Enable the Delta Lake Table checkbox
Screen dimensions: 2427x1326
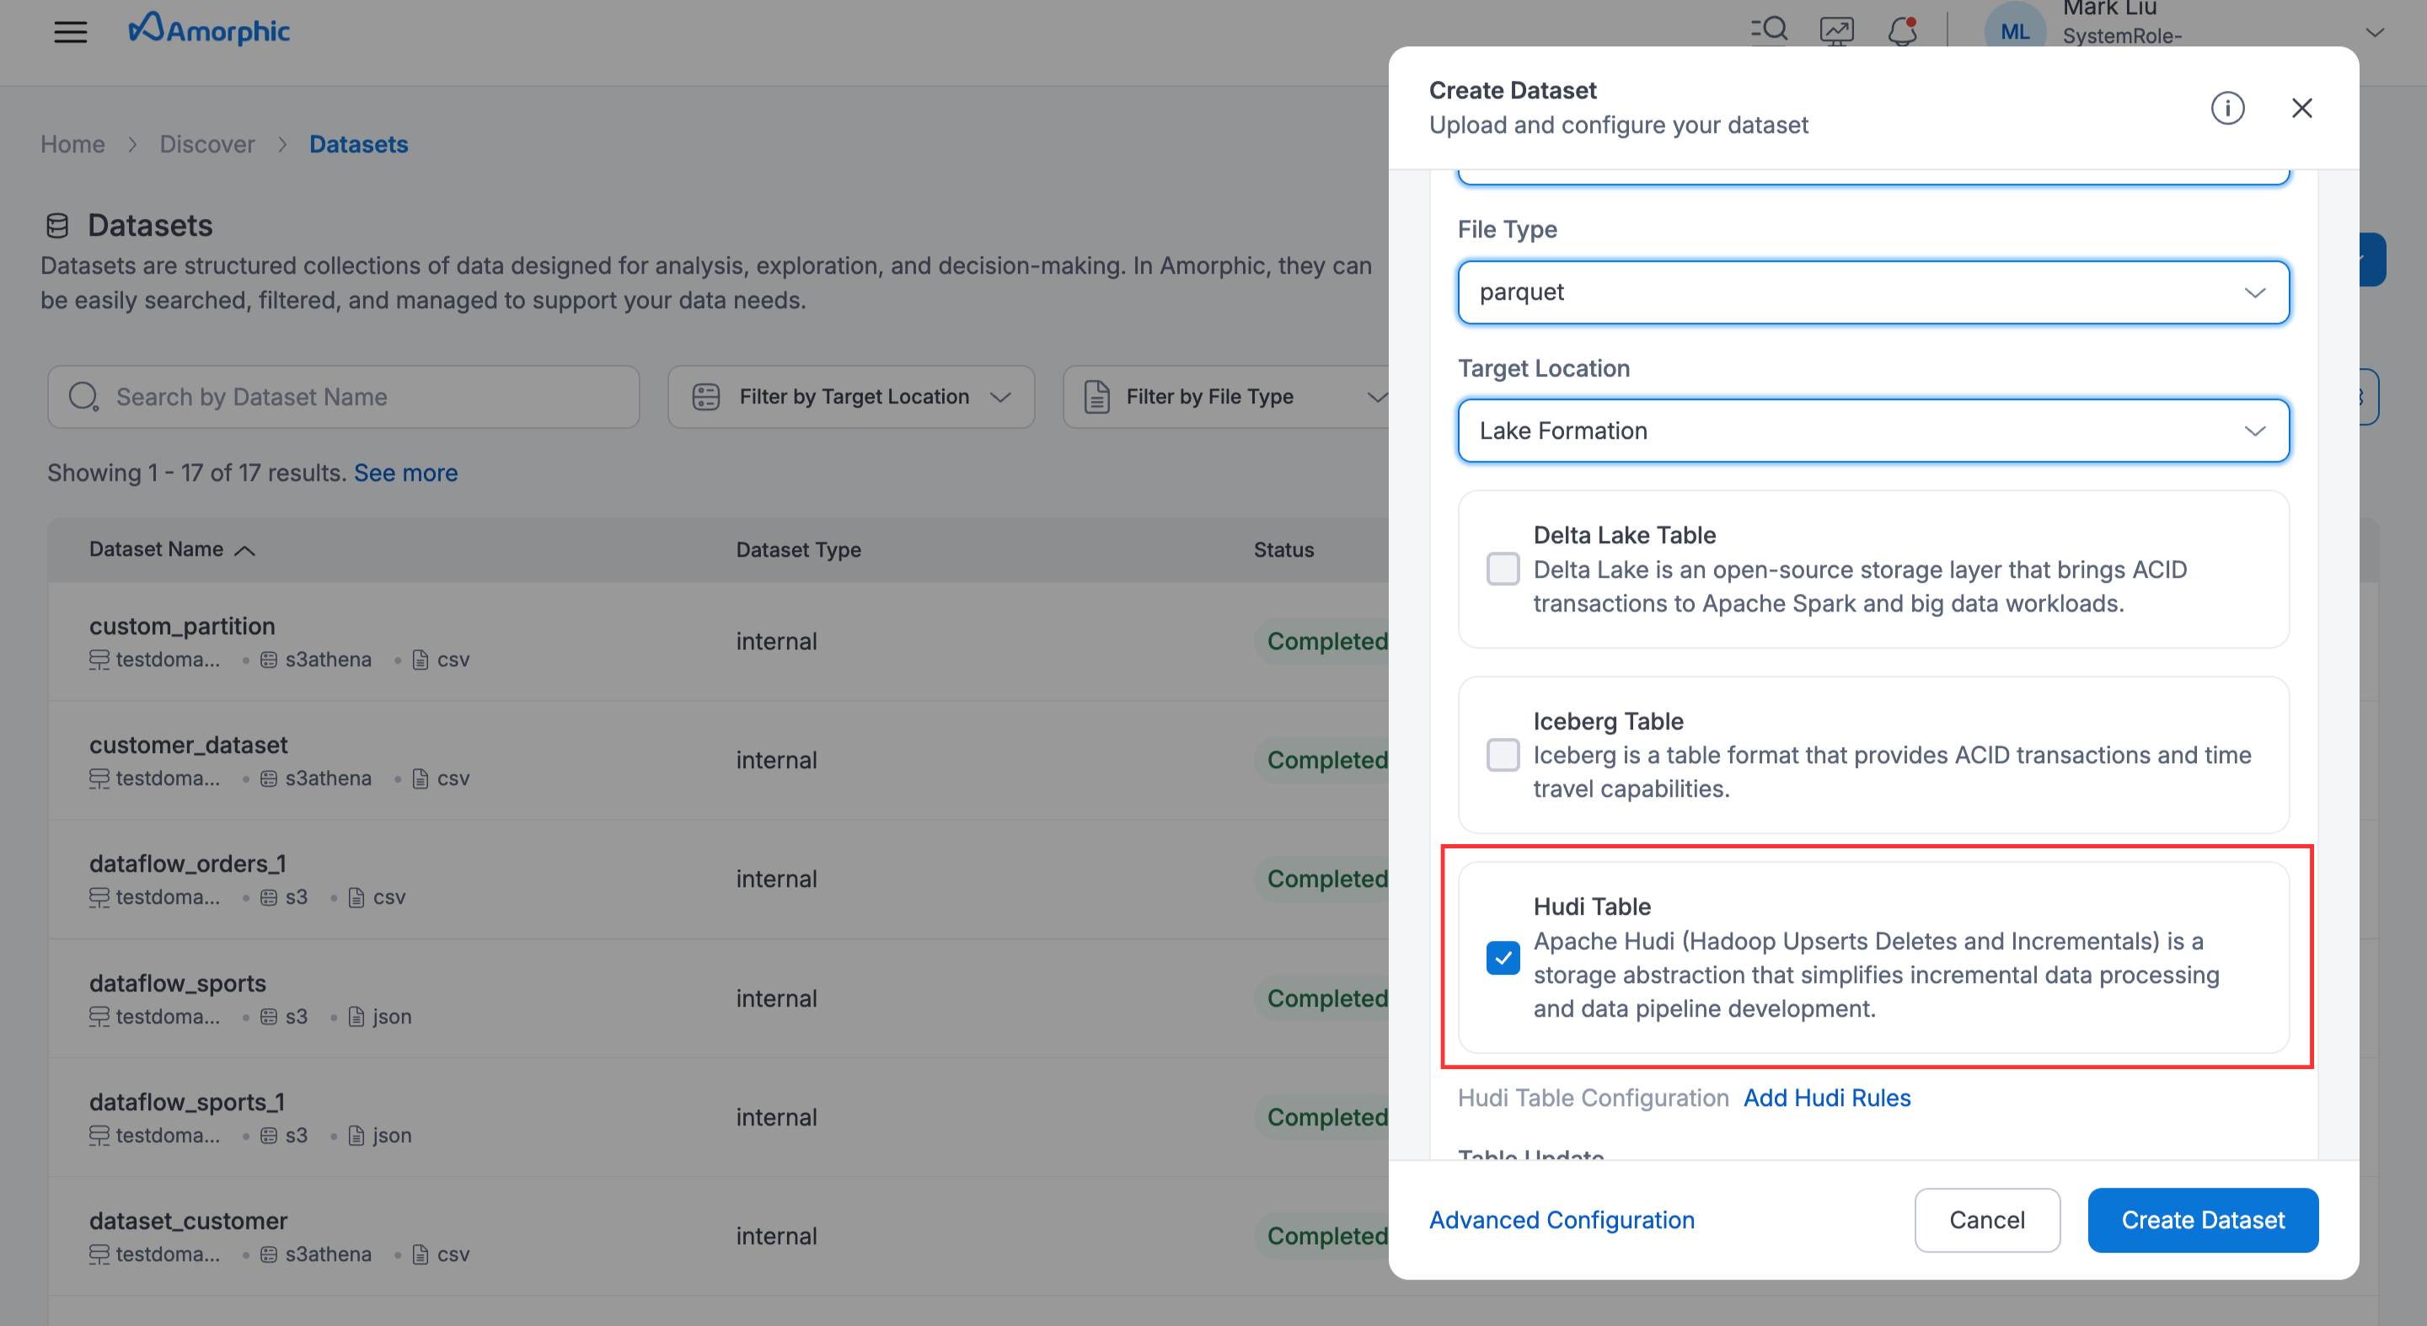[x=1503, y=569]
